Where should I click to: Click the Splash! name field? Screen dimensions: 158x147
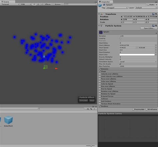tap(126, 5)
